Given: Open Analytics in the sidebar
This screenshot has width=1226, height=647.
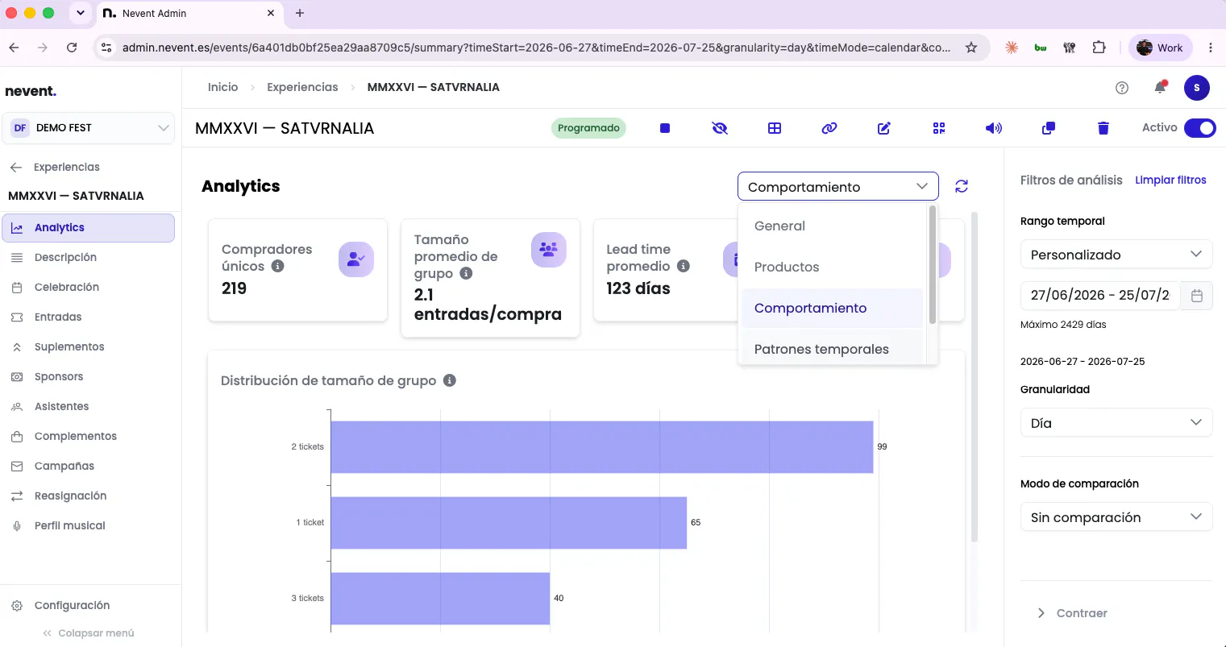Looking at the screenshot, I should click(x=89, y=228).
